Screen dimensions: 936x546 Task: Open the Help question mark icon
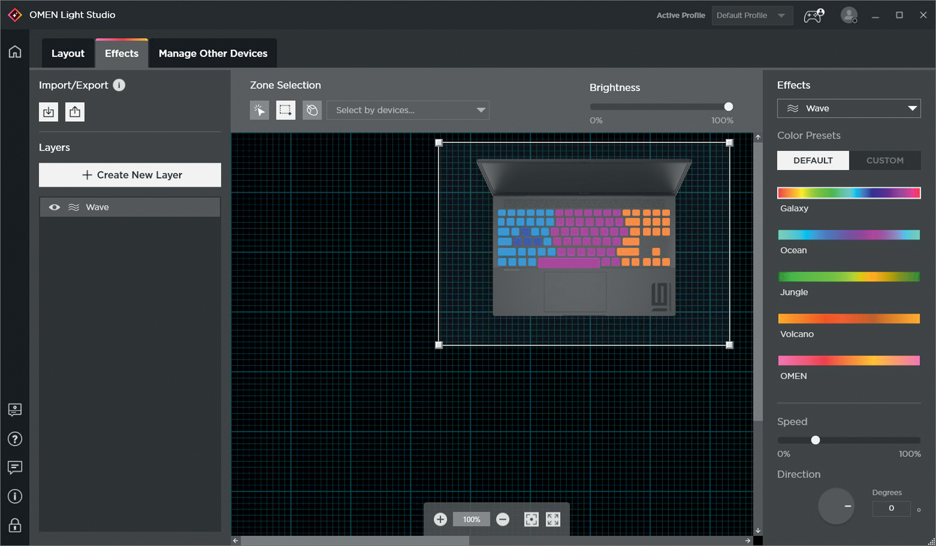pyautogui.click(x=15, y=439)
